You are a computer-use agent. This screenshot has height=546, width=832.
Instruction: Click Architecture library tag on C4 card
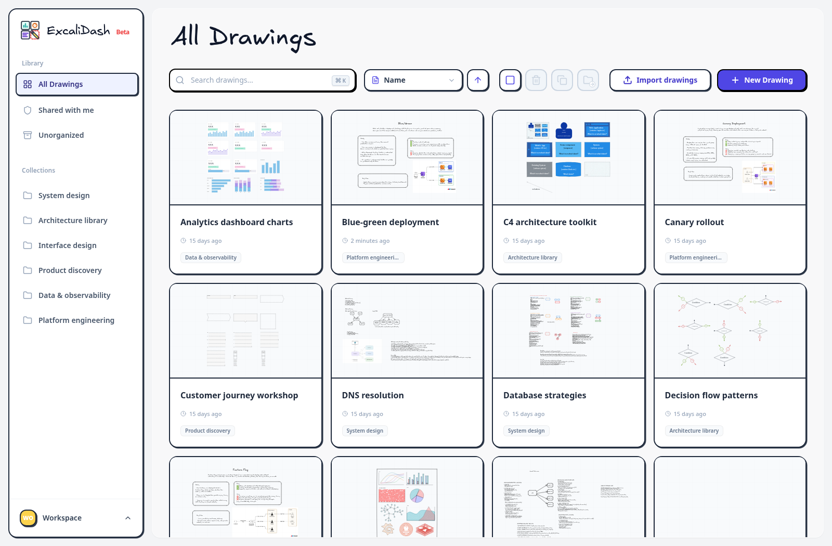point(532,257)
